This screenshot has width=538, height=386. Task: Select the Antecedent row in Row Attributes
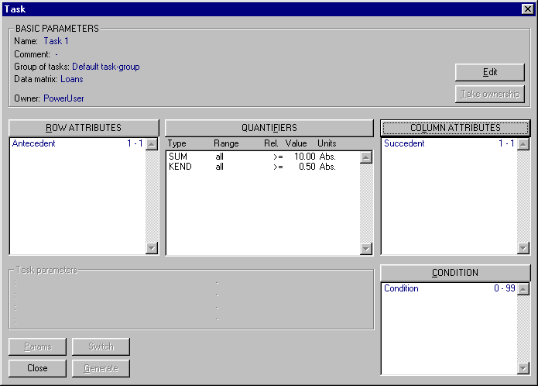[77, 143]
